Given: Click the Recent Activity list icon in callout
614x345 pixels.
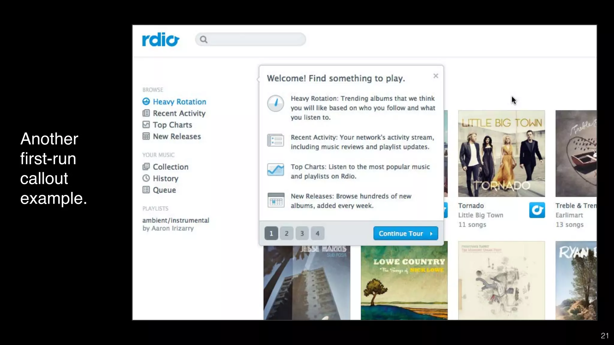Looking at the screenshot, I should 276,140.
